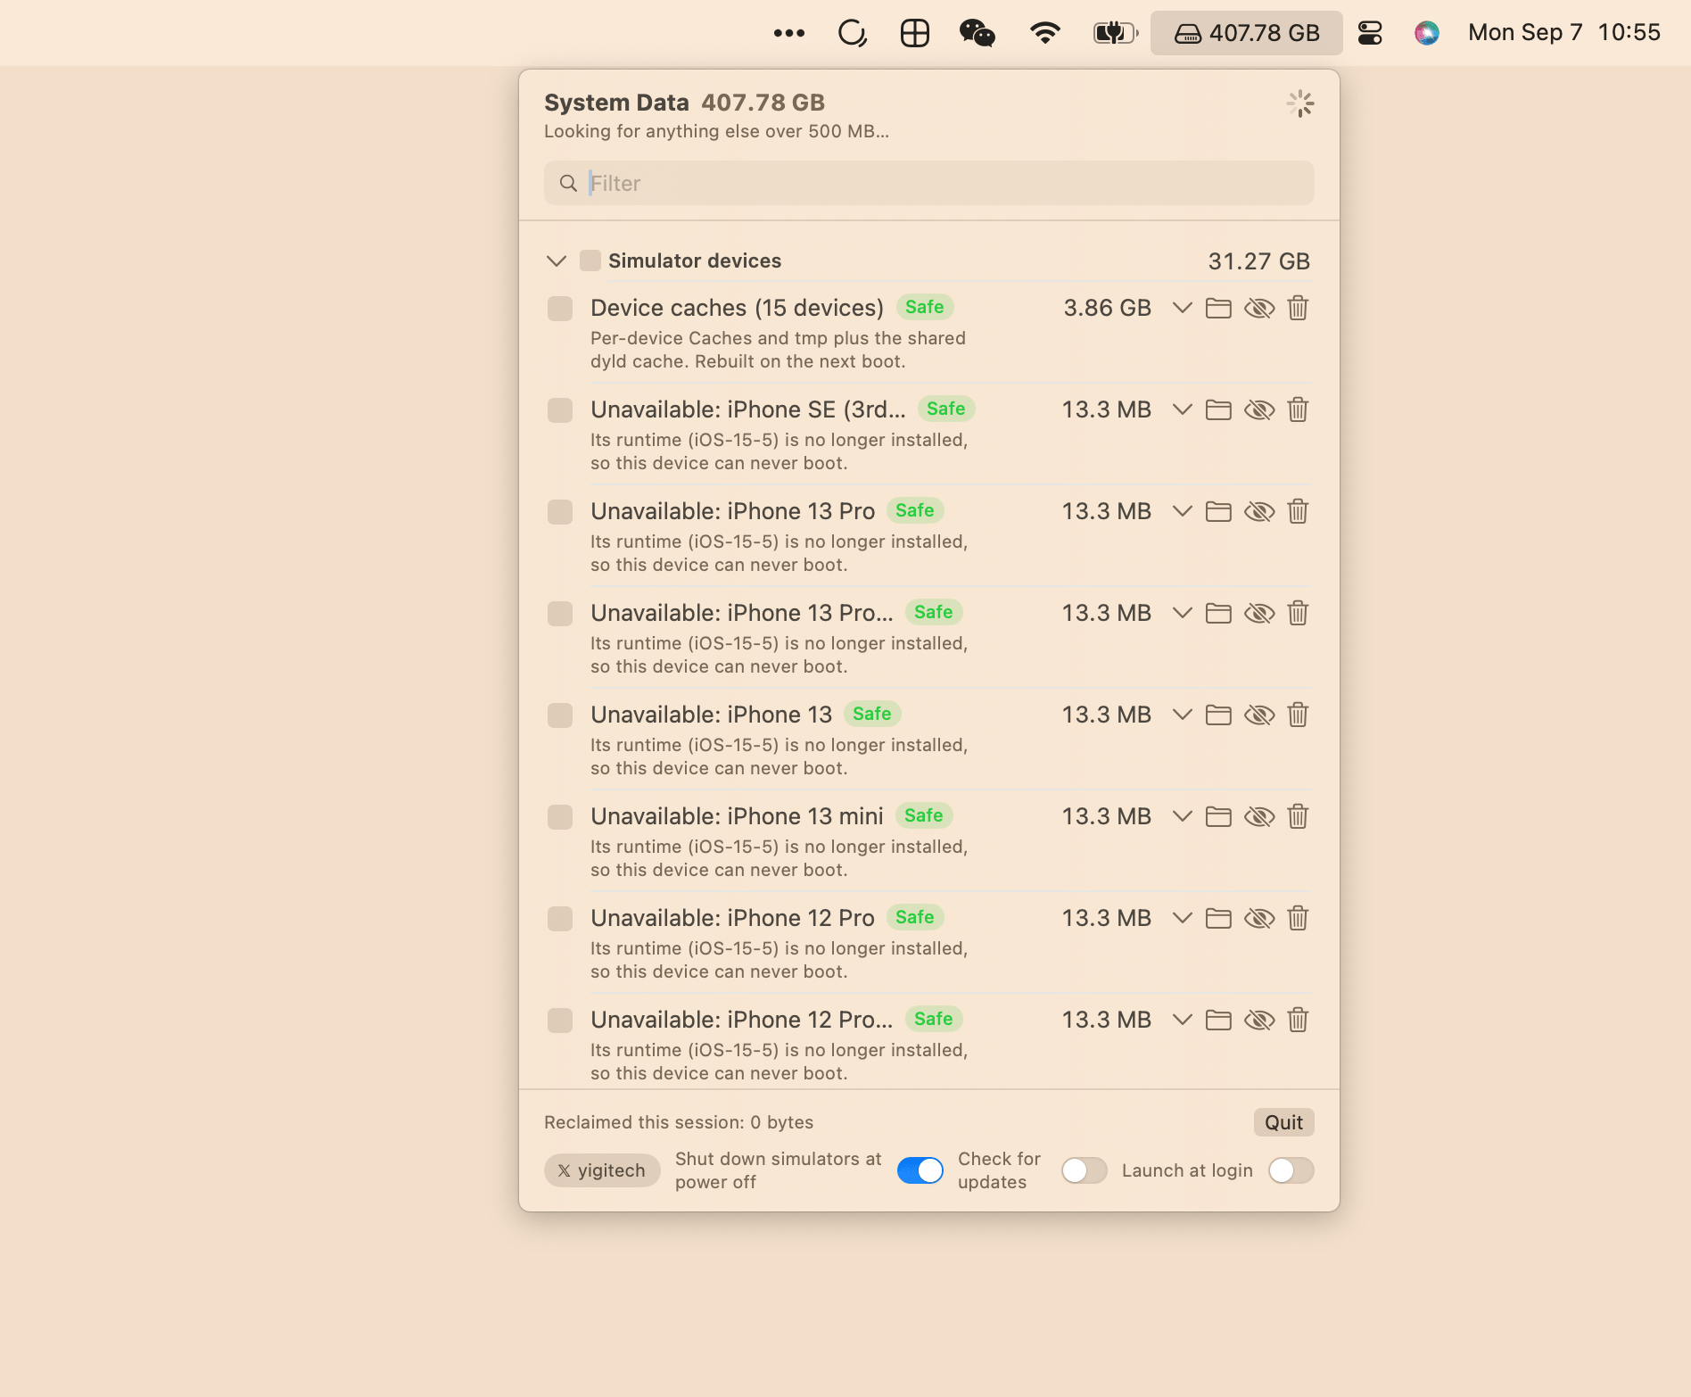Focus the Filter search field

pyautogui.click(x=929, y=183)
